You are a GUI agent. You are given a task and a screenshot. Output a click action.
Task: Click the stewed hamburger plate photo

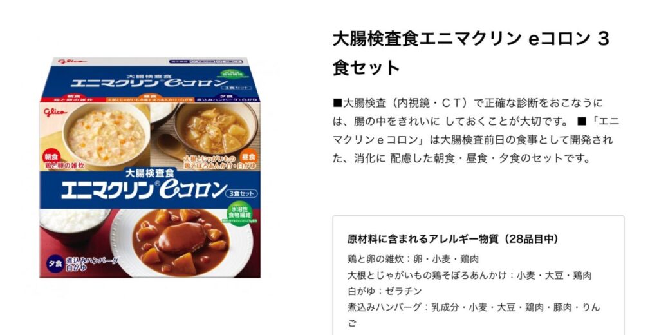[x=182, y=242]
